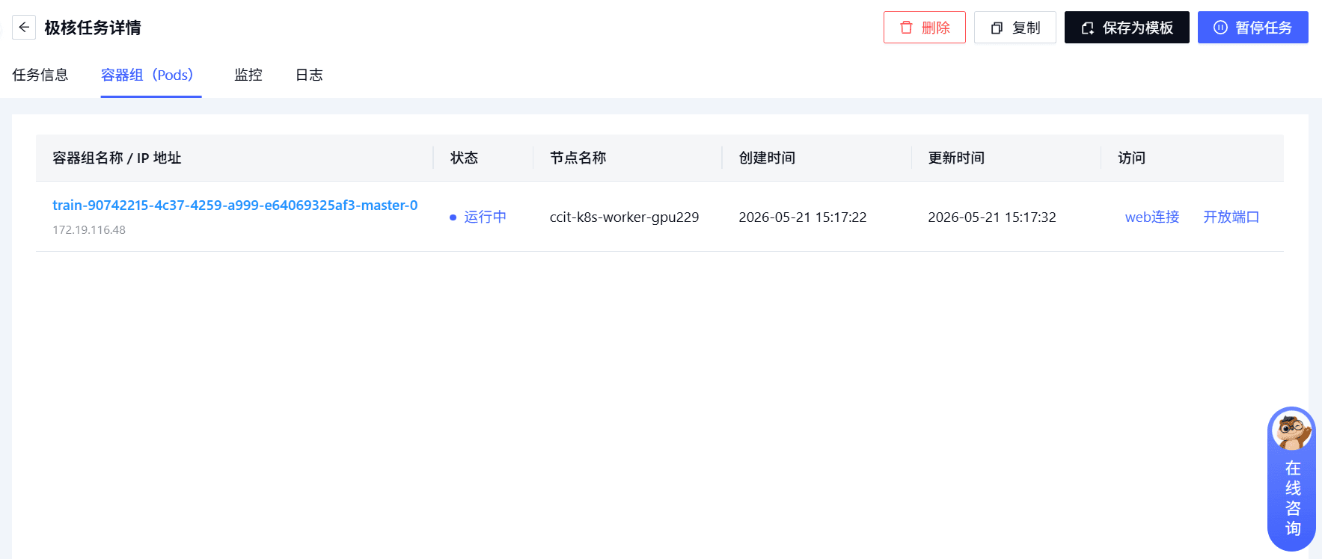The height and width of the screenshot is (559, 1322).
Task: Click the 创建时间 column header
Action: (x=767, y=158)
